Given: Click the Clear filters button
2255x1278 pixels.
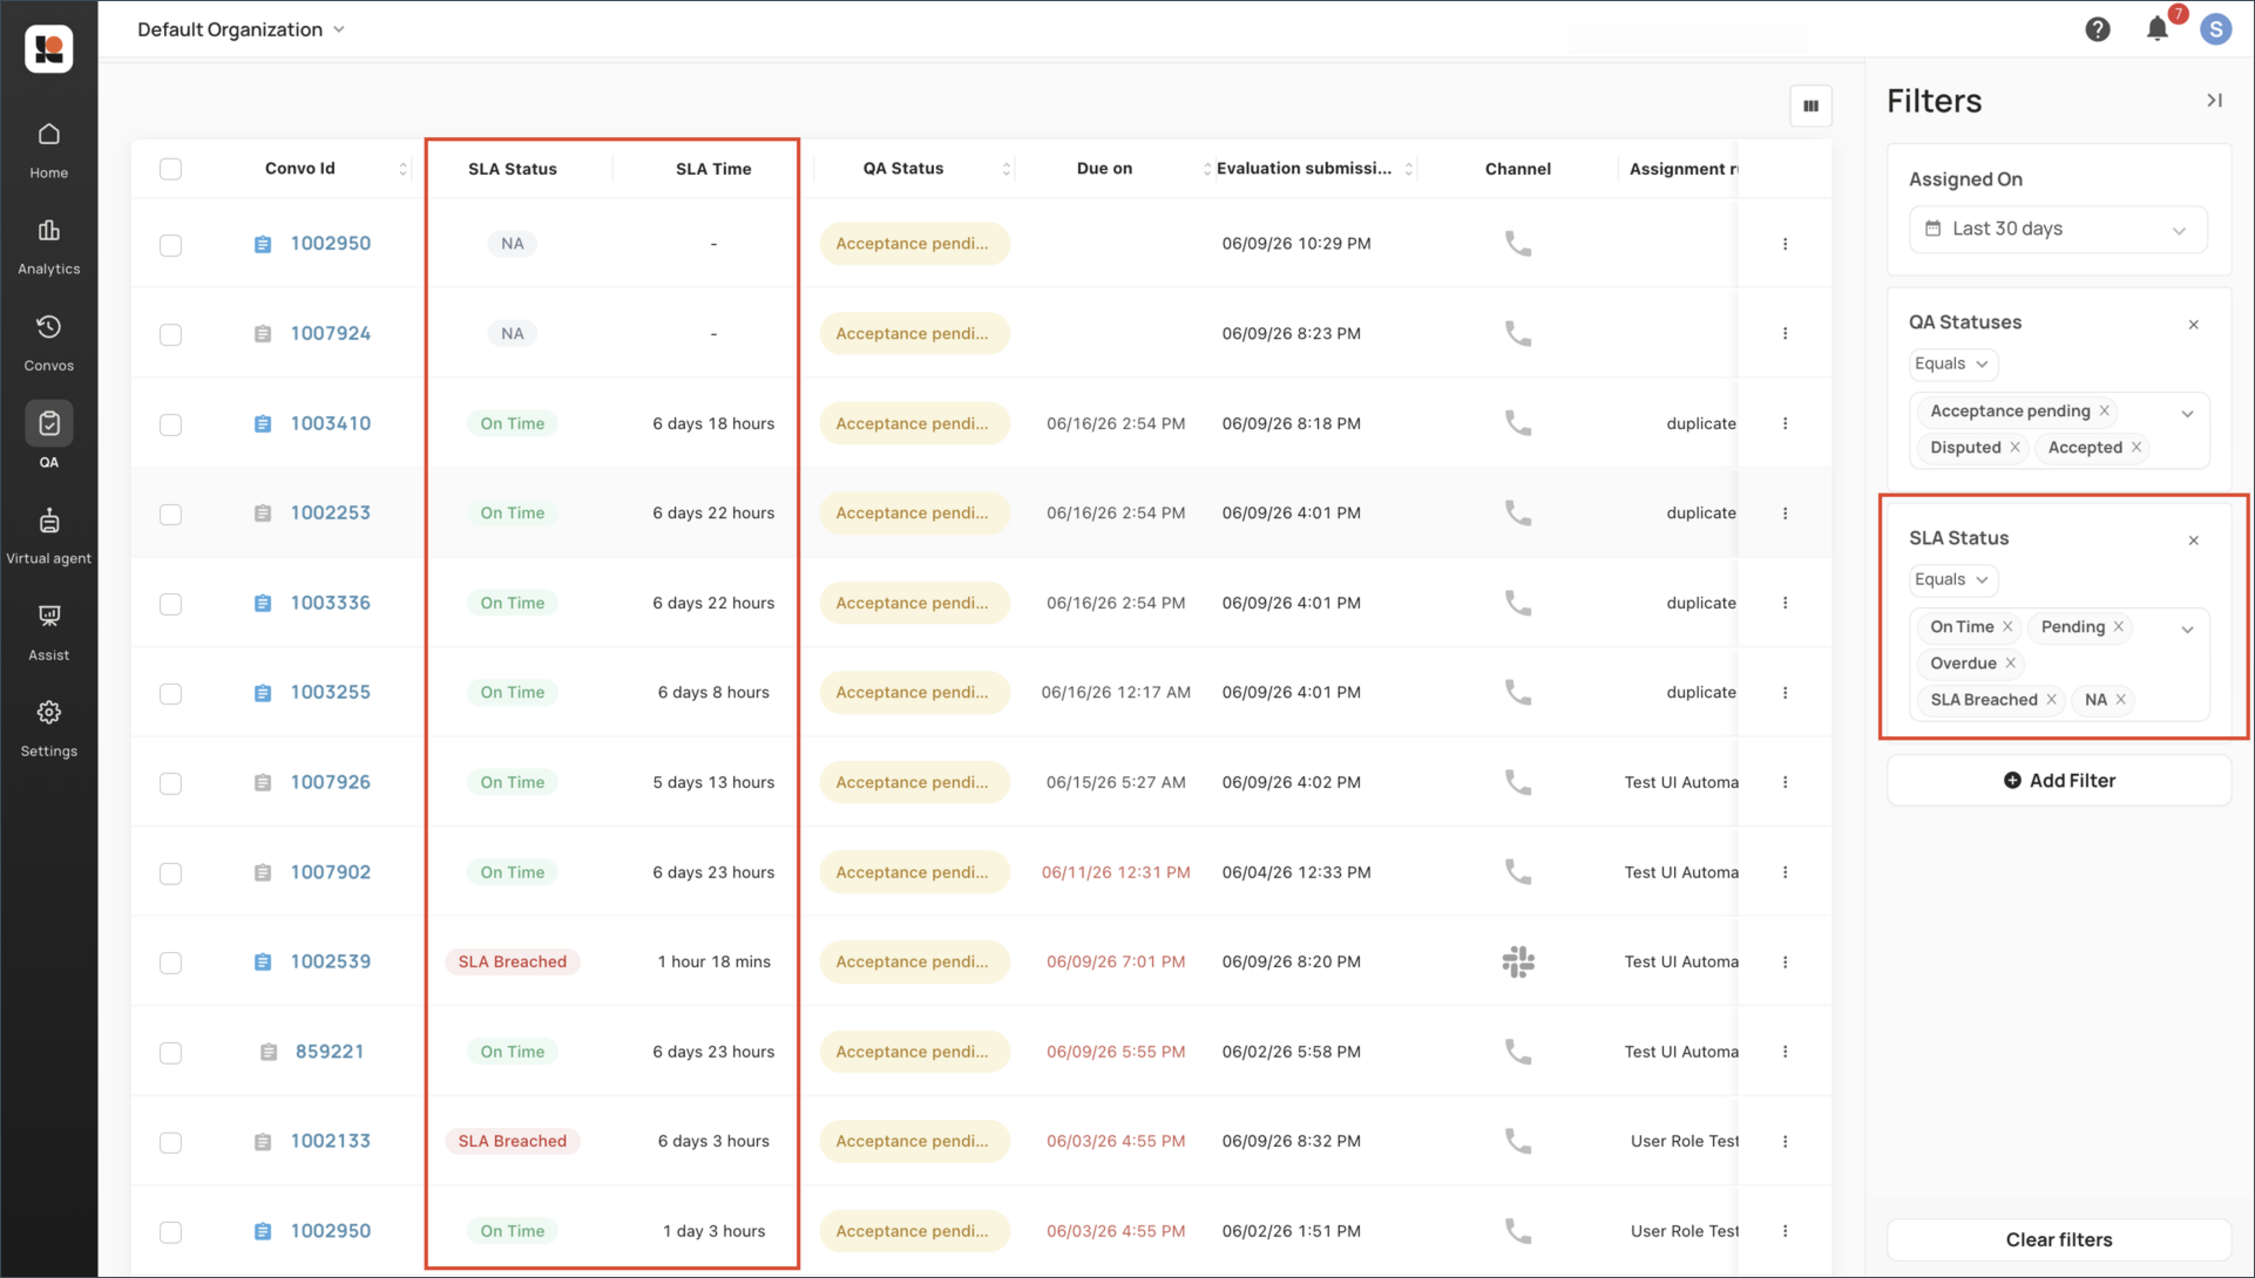Looking at the screenshot, I should [2058, 1239].
